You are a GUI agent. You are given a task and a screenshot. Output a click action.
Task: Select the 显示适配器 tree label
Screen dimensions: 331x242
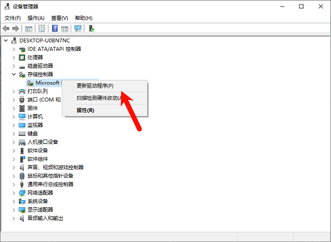[x=40, y=209]
